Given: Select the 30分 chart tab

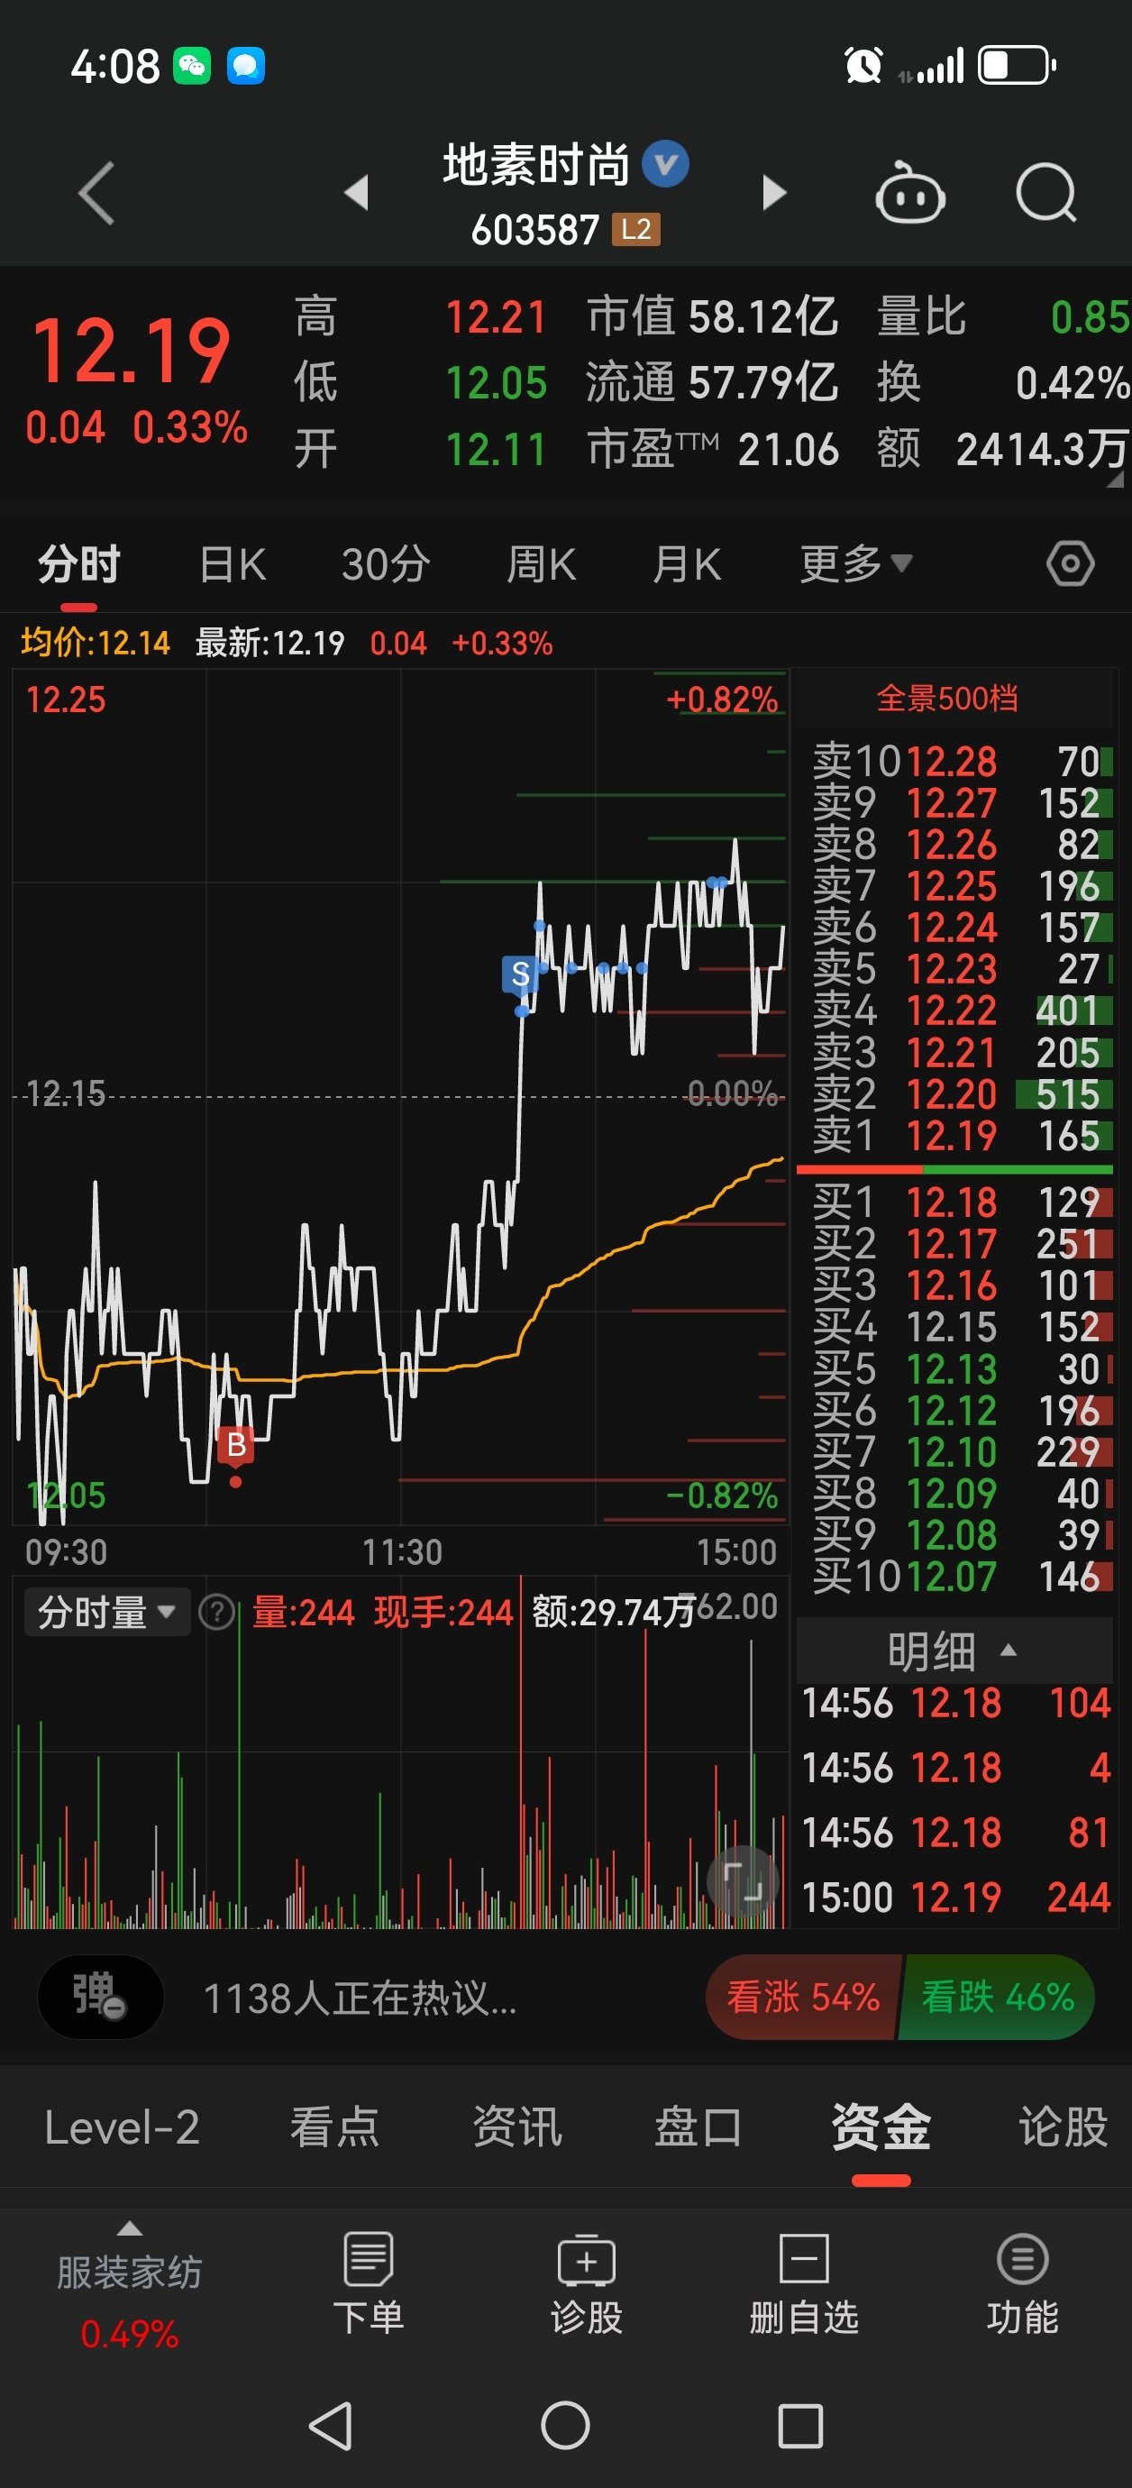Looking at the screenshot, I should [x=386, y=564].
